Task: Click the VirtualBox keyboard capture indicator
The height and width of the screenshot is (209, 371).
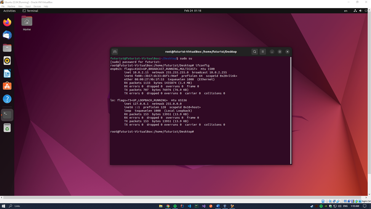Action: (360, 201)
